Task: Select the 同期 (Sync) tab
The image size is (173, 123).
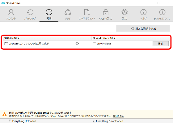Action: [x=49, y=14]
